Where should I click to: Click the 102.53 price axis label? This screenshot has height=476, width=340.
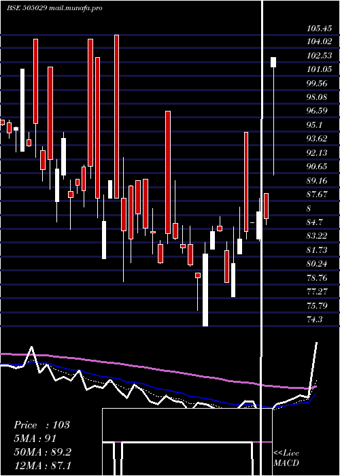319,56
